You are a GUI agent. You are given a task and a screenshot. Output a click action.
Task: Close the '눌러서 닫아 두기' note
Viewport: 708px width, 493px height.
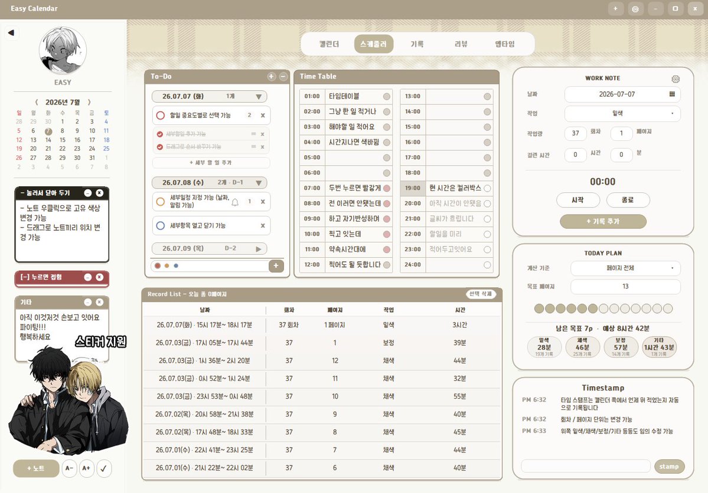point(99,193)
